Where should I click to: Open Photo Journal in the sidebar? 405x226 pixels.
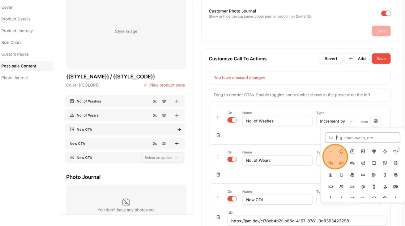pos(14,78)
